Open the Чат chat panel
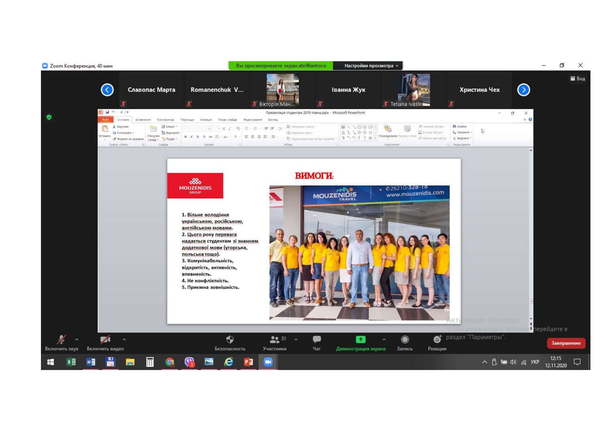This screenshot has width=610, height=431. (x=317, y=343)
